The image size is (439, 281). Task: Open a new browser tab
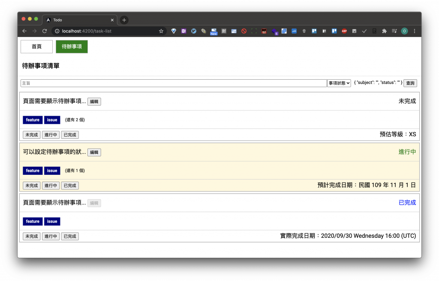pyautogui.click(x=124, y=20)
